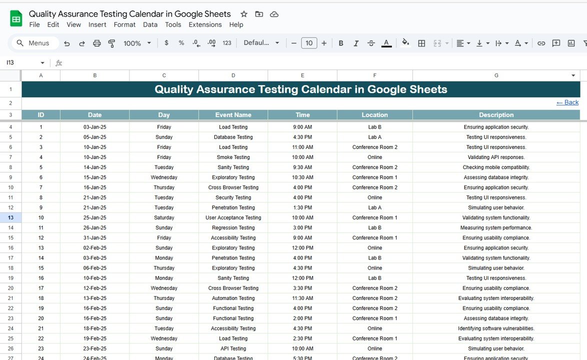Screen dimensions: 587x360
Task: Click the Print icon
Action: (x=97, y=43)
